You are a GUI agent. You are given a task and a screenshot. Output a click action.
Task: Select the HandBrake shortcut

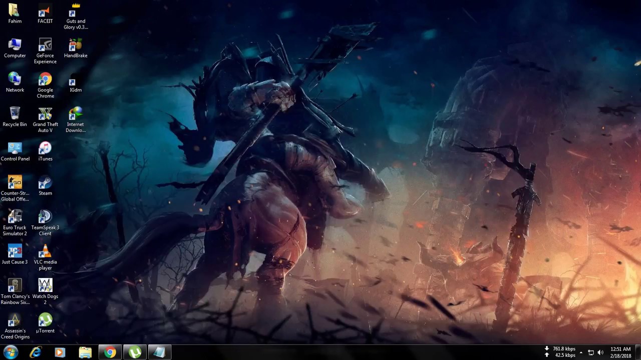tap(76, 48)
